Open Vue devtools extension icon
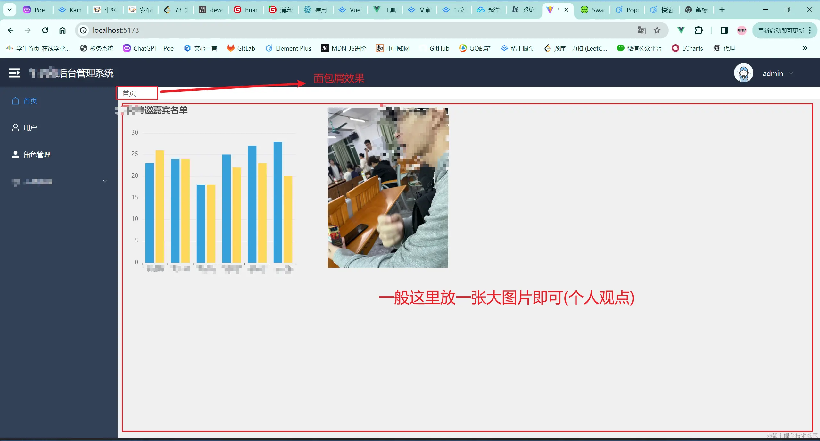Image resolution: width=820 pixels, height=441 pixels. [x=681, y=30]
